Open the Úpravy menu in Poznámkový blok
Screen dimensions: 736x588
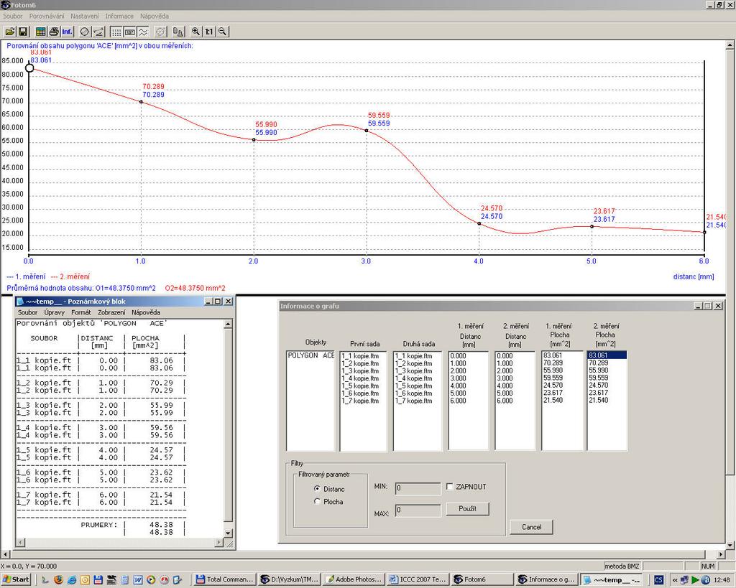point(55,312)
